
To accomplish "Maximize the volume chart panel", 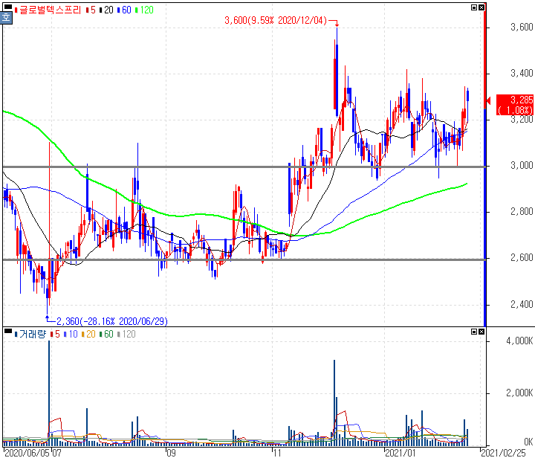I will tap(473, 332).
